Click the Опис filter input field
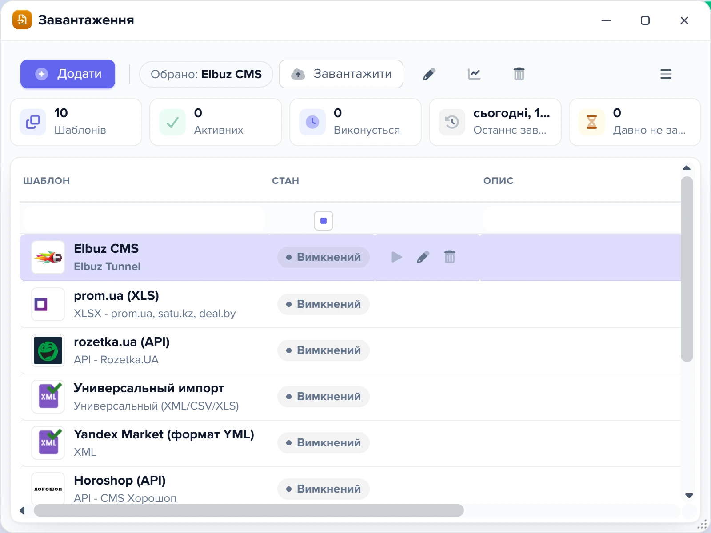Viewport: 711px width, 533px height. coord(582,219)
